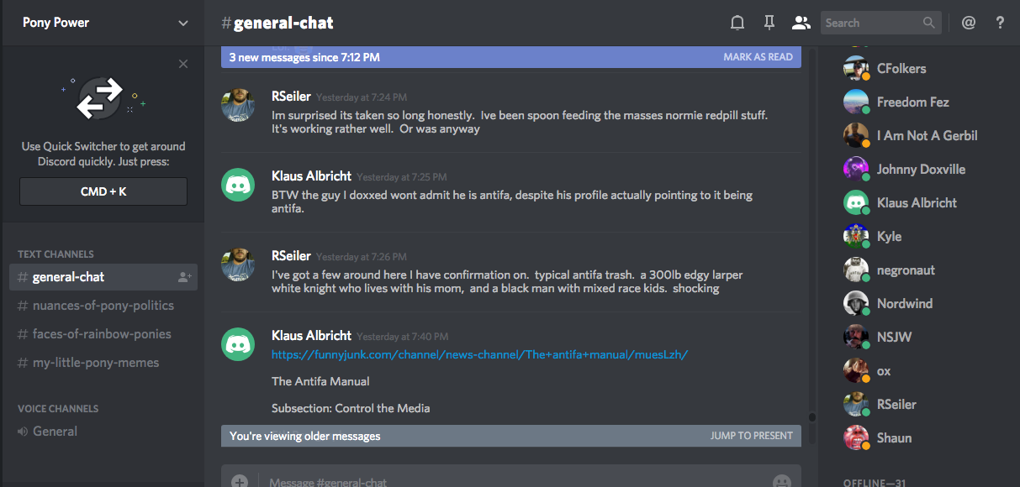Click the attach file plus button
Image resolution: width=1020 pixels, height=487 pixels.
(240, 481)
